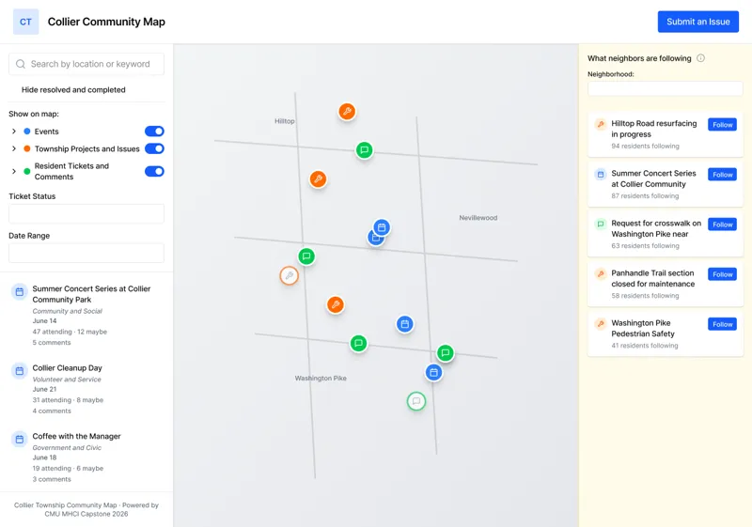
Task: Click the Nevillewood label on the map
Action: coord(478,218)
